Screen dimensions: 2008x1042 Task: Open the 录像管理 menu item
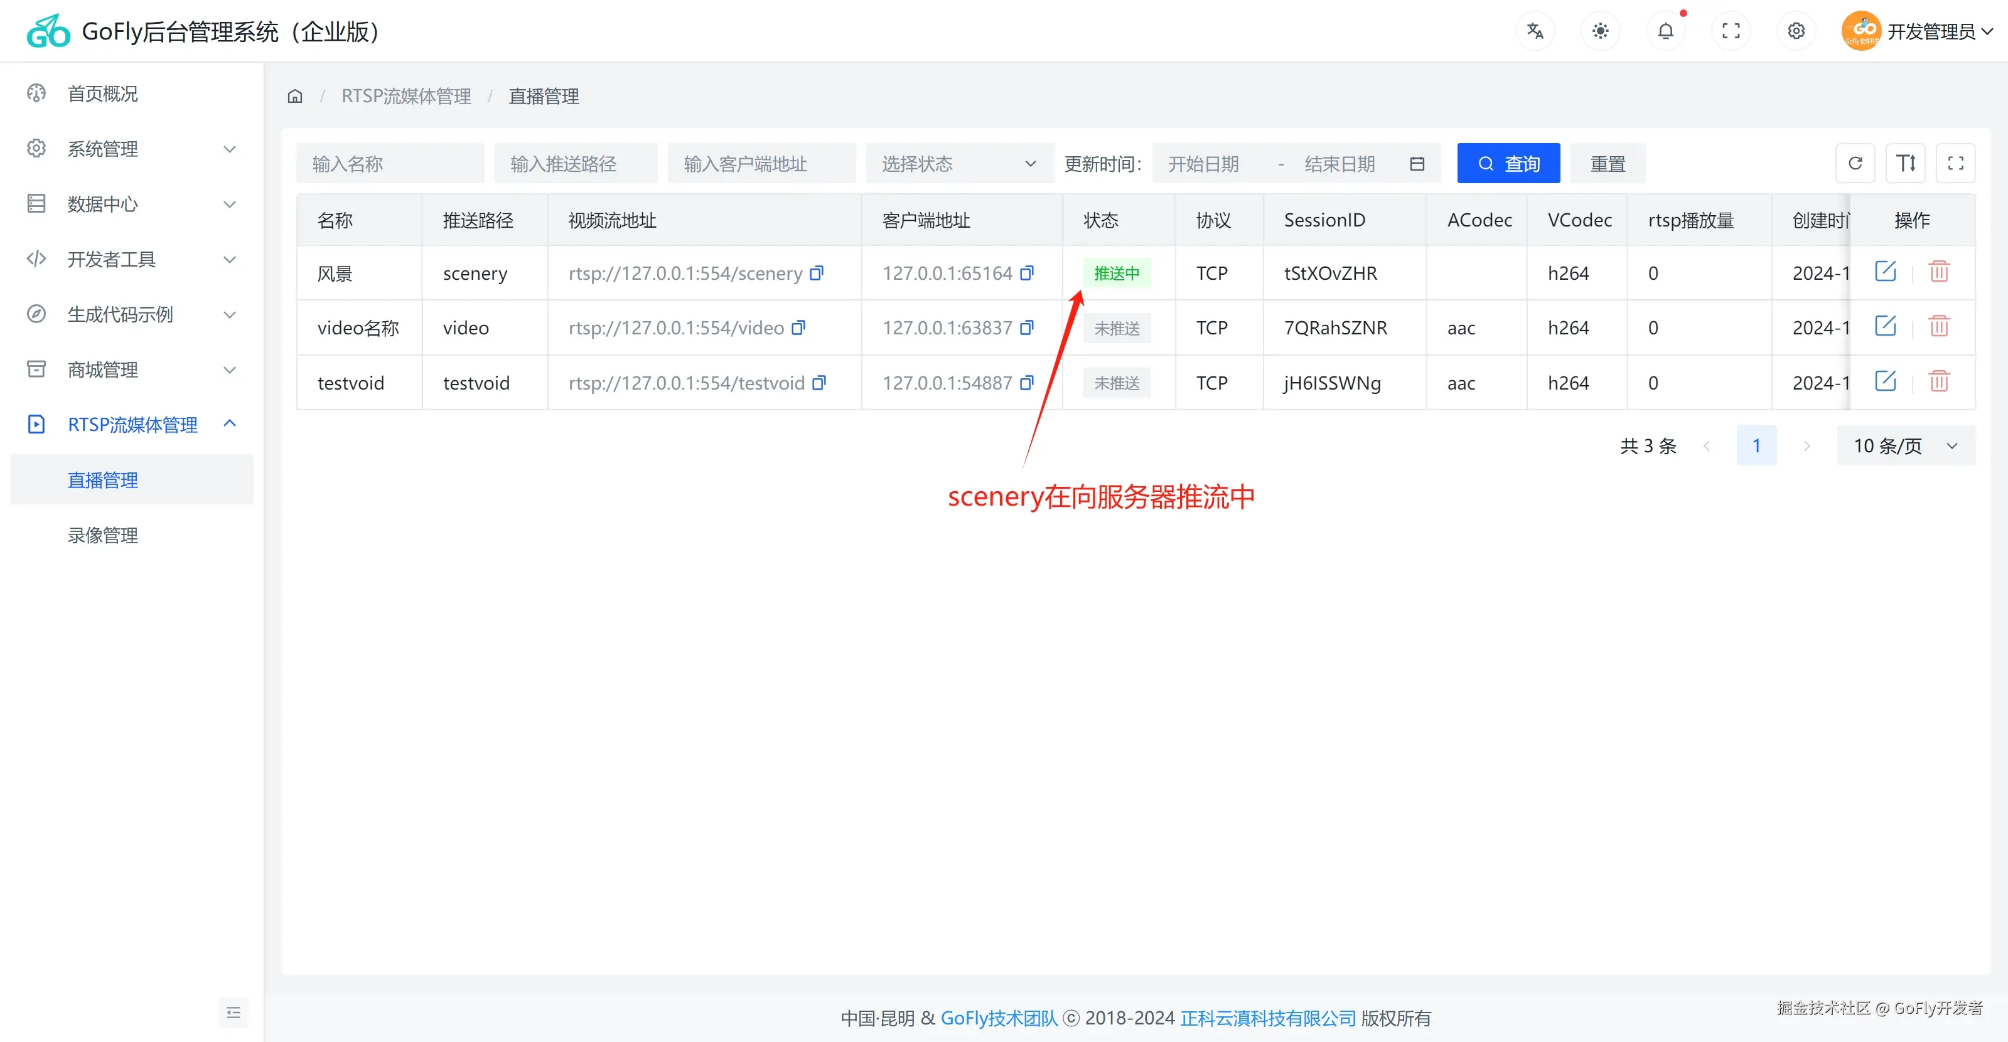pyautogui.click(x=103, y=536)
